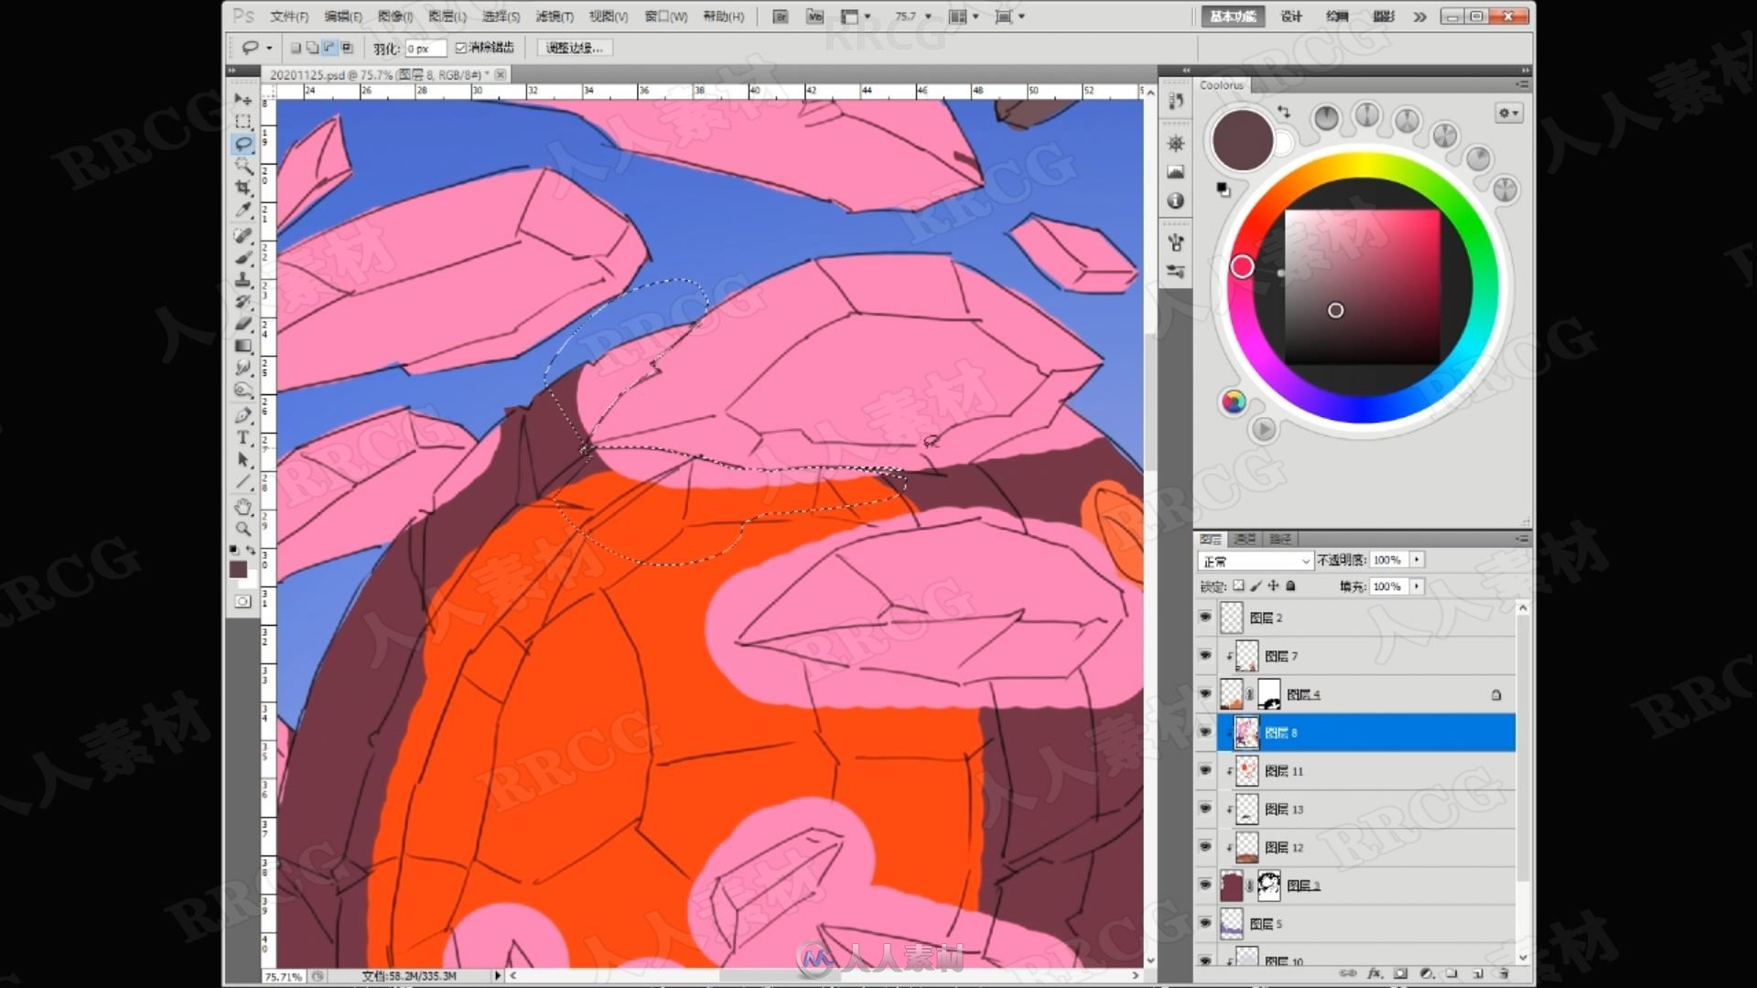This screenshot has width=1757, height=988.
Task: Launch Mini Bridge from the application bar
Action: 814,16
